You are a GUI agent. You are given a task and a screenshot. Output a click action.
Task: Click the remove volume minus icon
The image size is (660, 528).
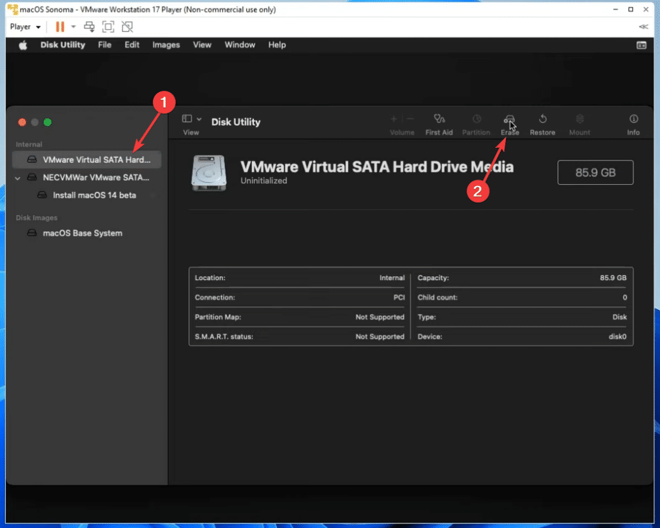pos(410,119)
